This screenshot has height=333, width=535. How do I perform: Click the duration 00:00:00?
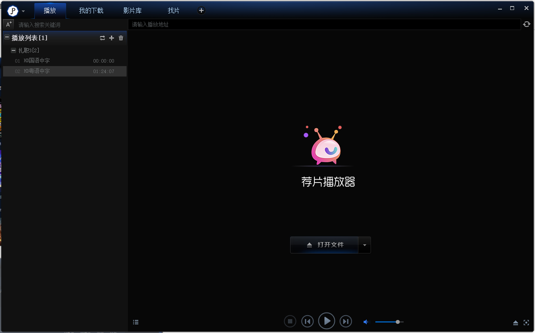click(x=104, y=61)
